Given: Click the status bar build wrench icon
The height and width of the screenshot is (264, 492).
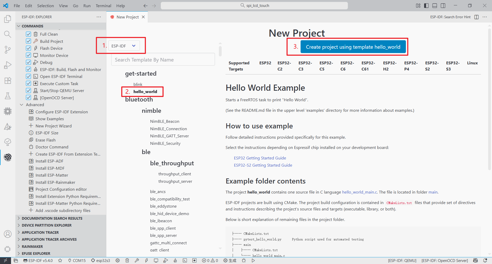Looking at the screenshot, I should [137, 260].
